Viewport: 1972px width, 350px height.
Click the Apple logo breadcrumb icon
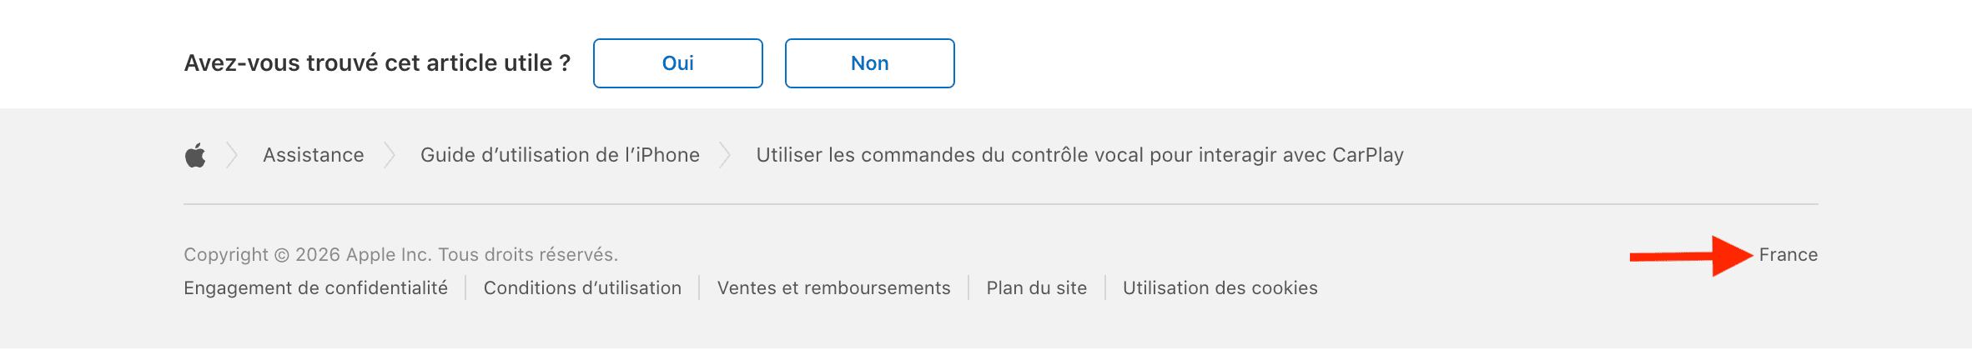[195, 155]
